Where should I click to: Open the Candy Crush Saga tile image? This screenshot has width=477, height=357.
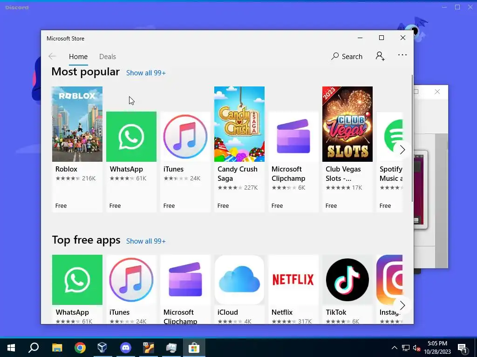[239, 124]
